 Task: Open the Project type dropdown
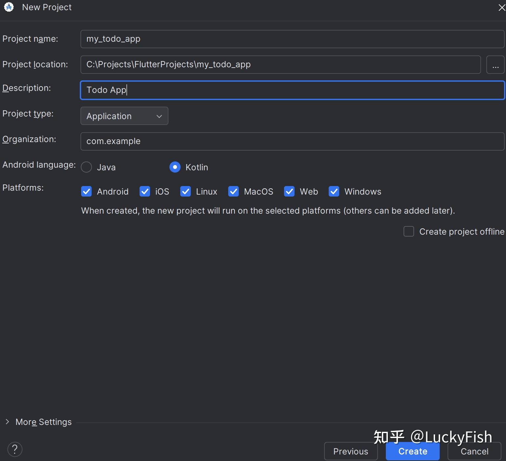pos(124,116)
